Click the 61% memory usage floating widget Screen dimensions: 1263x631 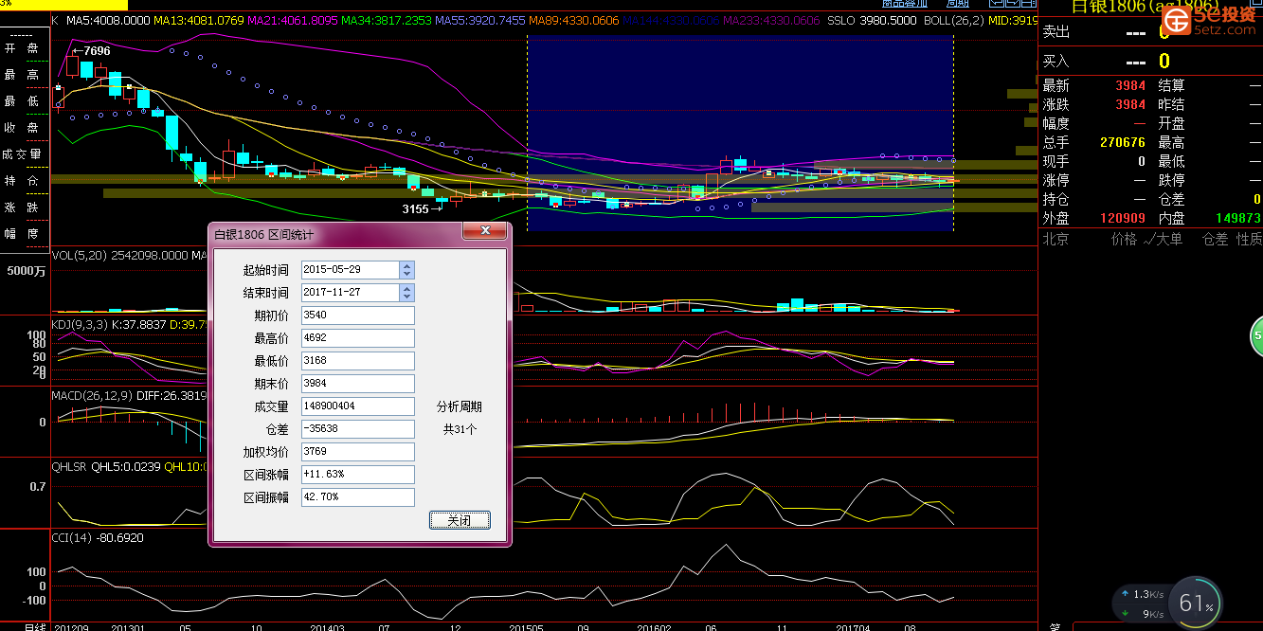coord(1196,603)
